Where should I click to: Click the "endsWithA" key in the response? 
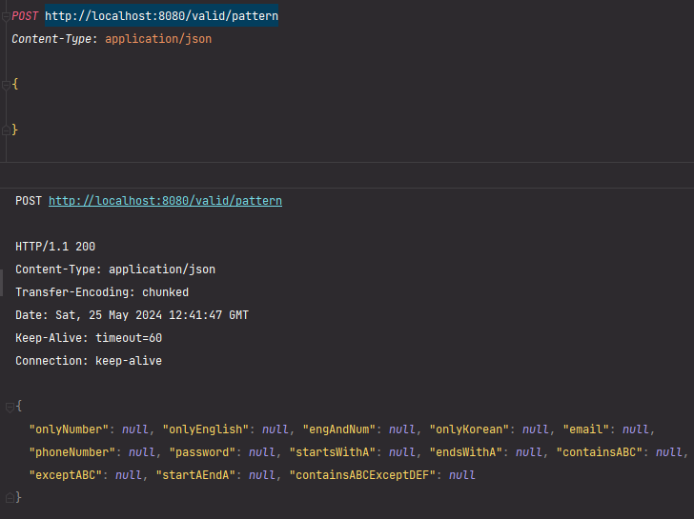pos(466,452)
